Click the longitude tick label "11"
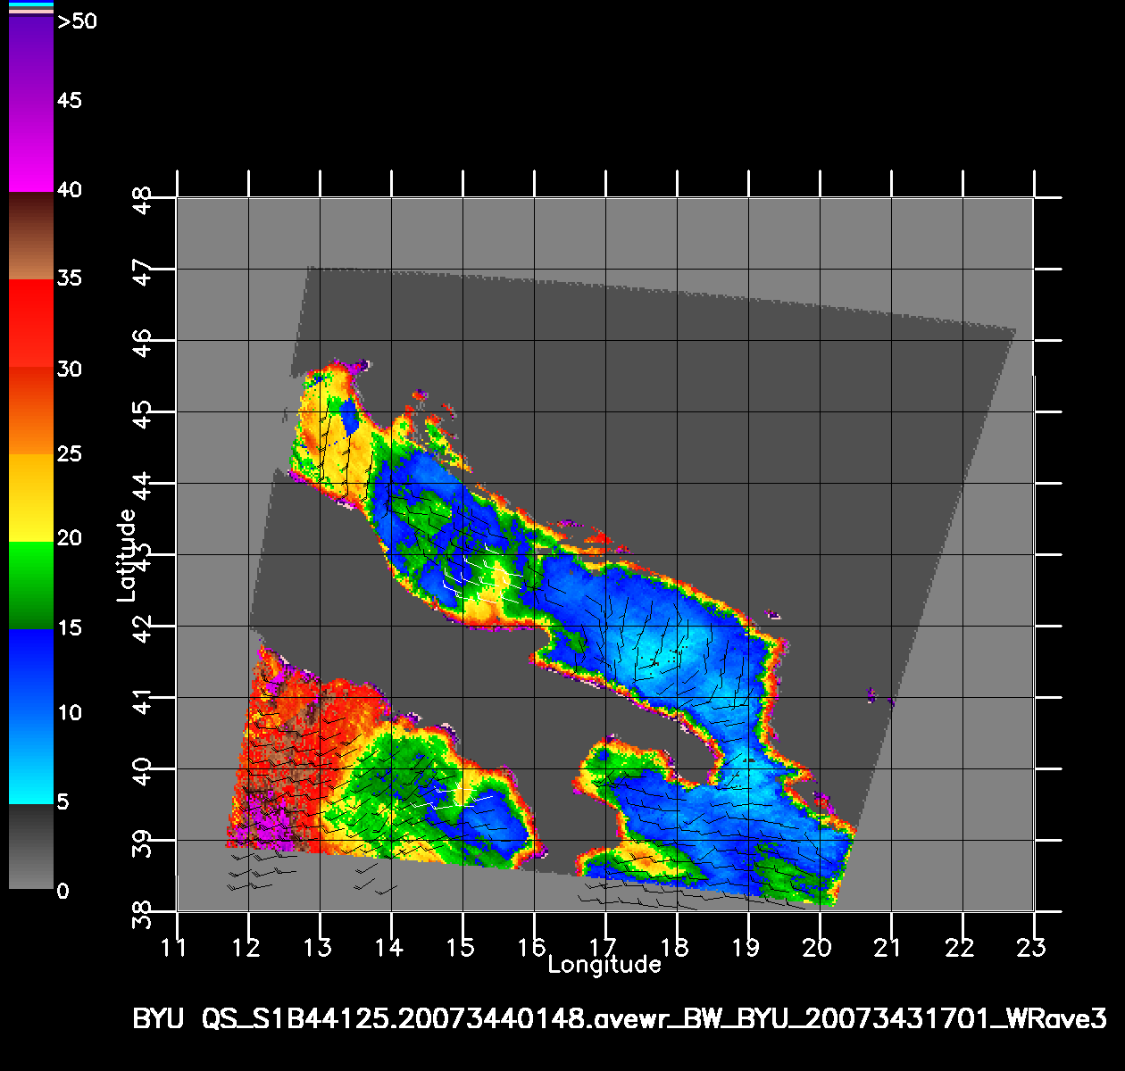 pyautogui.click(x=174, y=947)
